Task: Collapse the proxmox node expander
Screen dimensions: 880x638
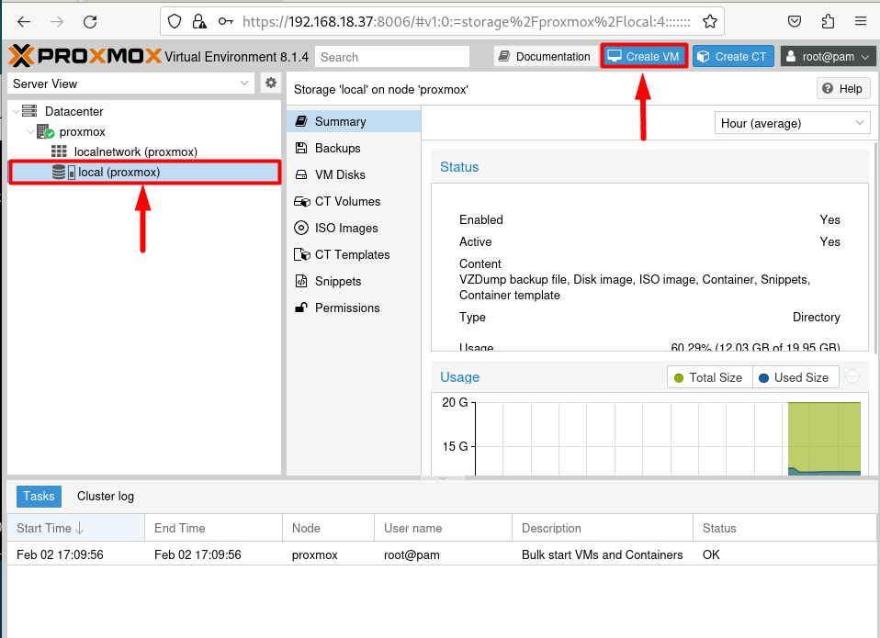Action: tap(30, 132)
